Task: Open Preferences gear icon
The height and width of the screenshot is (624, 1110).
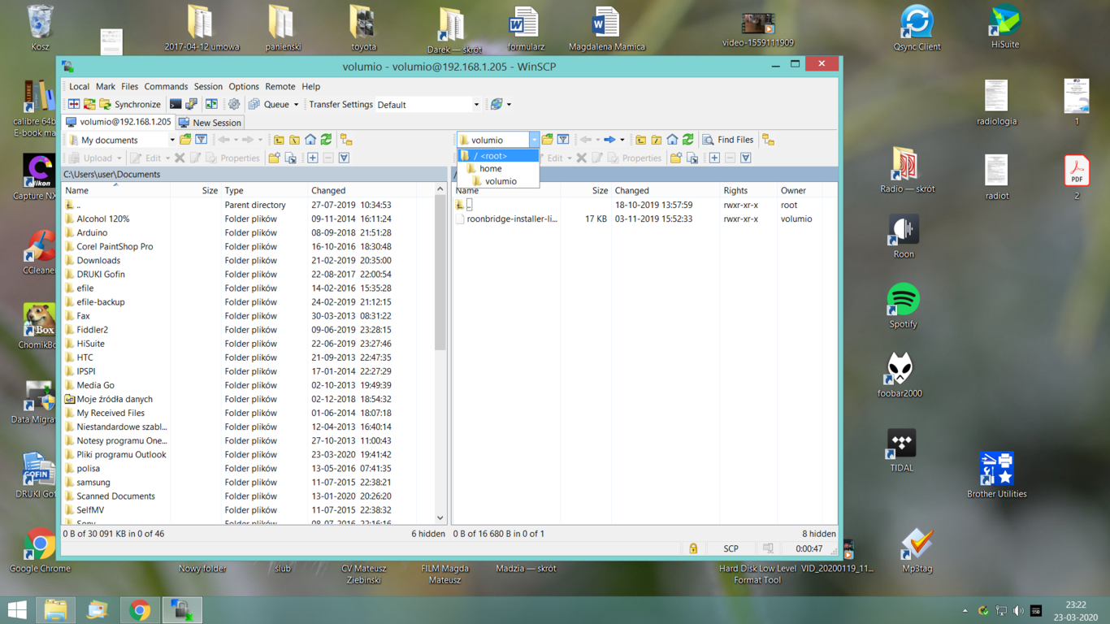Action: [x=234, y=104]
